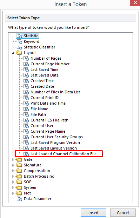Image resolution: width=140 pixels, height=218 pixels.
Task: Collapse the Layout folder
Action: [x=13, y=53]
